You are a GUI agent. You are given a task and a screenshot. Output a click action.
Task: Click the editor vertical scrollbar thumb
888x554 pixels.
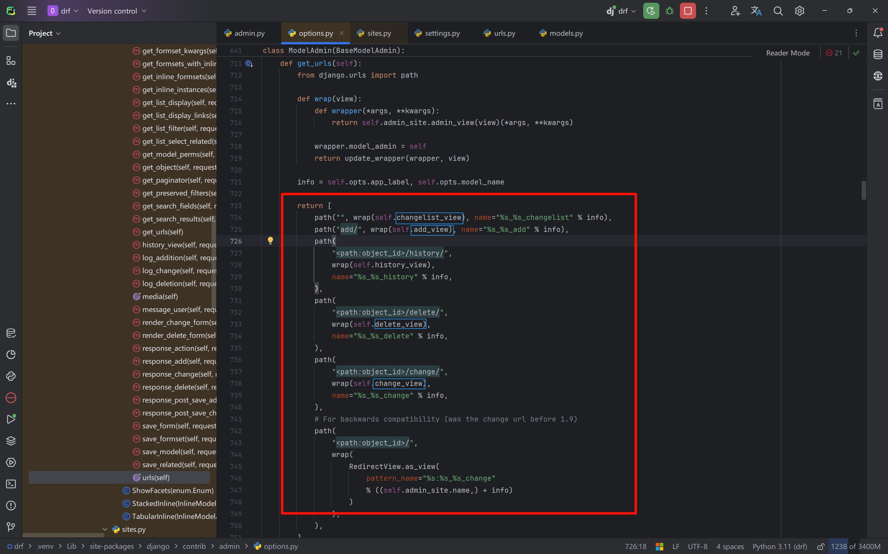tap(864, 190)
